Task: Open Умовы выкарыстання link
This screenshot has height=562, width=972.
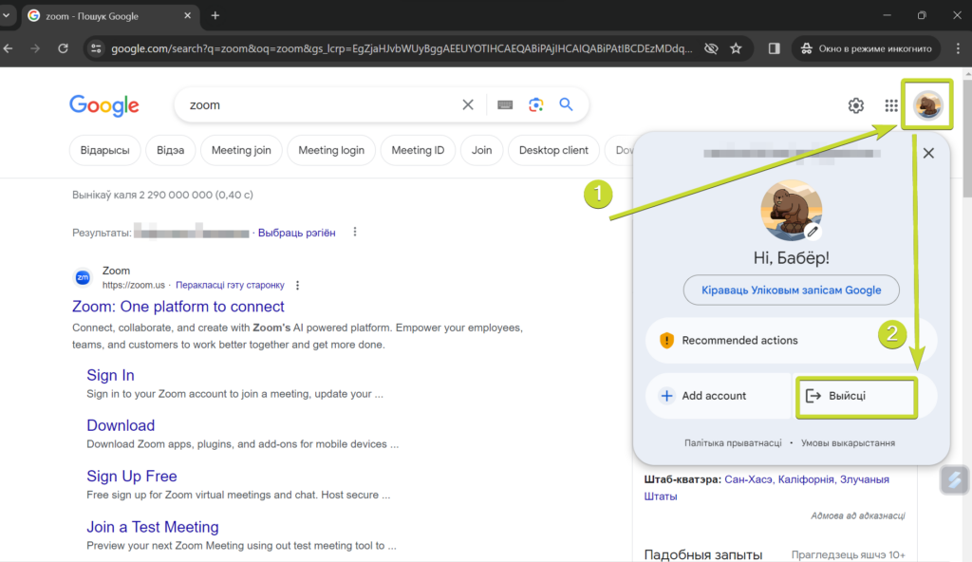Action: [848, 443]
